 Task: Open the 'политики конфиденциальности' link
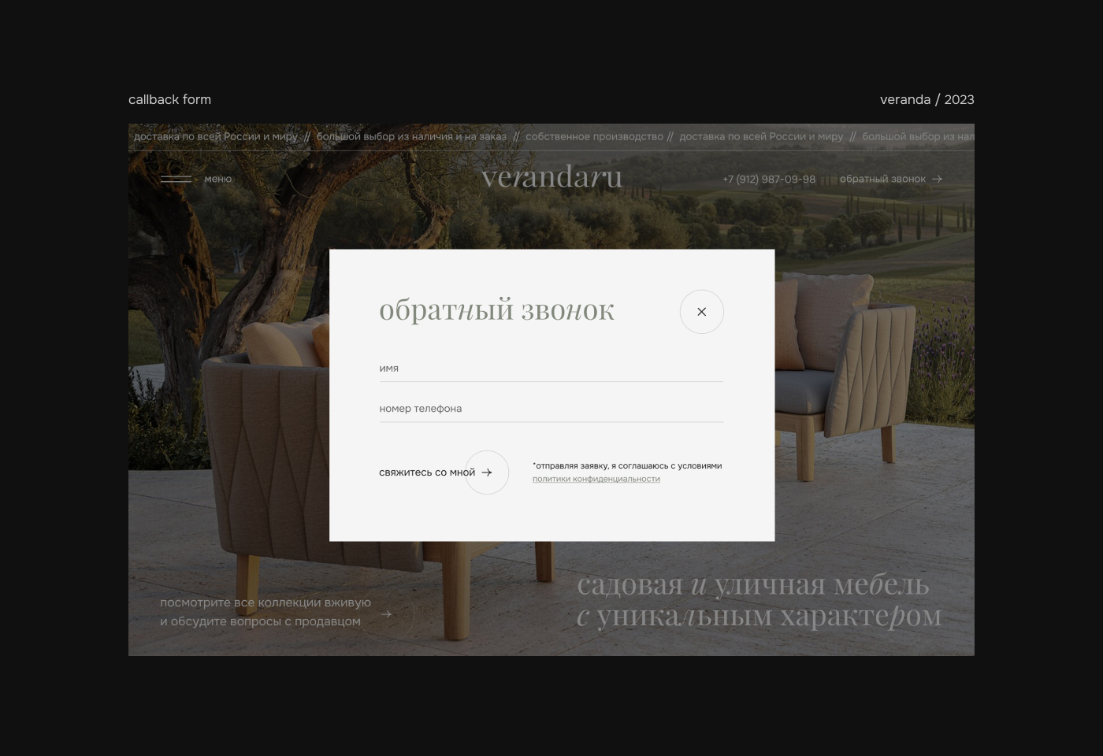pyautogui.click(x=596, y=479)
